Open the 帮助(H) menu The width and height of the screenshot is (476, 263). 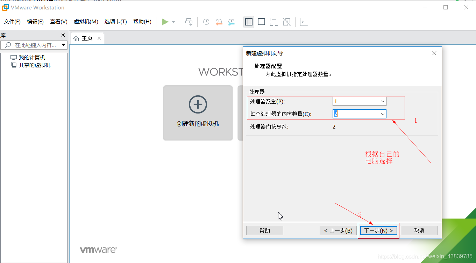click(x=142, y=22)
